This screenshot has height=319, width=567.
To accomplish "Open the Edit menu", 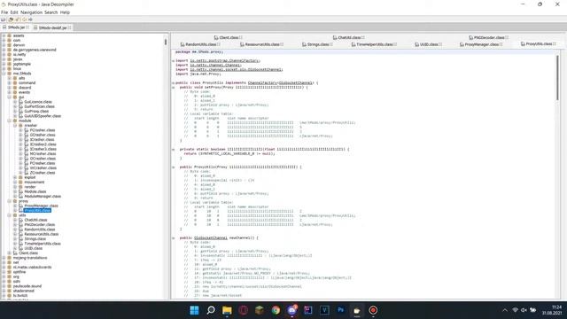I will coord(14,12).
